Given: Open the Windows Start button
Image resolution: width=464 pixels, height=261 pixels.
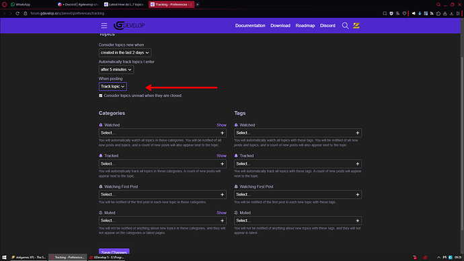Looking at the screenshot, I should [4, 258].
